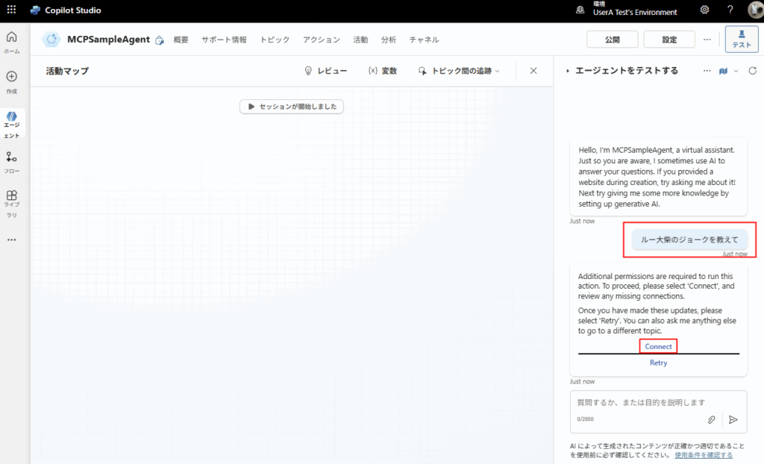Send the message with arrow icon
Image resolution: width=764 pixels, height=464 pixels.
(733, 420)
